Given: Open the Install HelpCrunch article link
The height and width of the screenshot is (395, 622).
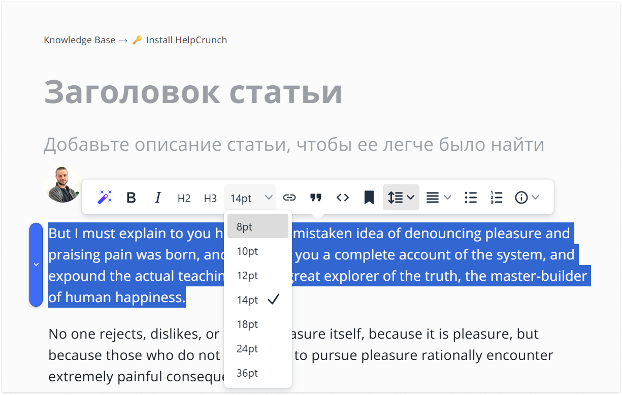Looking at the screenshot, I should 186,40.
